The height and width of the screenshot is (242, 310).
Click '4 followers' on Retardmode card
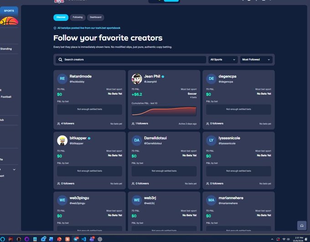tap(67, 124)
